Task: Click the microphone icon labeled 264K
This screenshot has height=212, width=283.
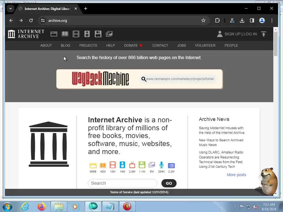Action: click(x=161, y=165)
